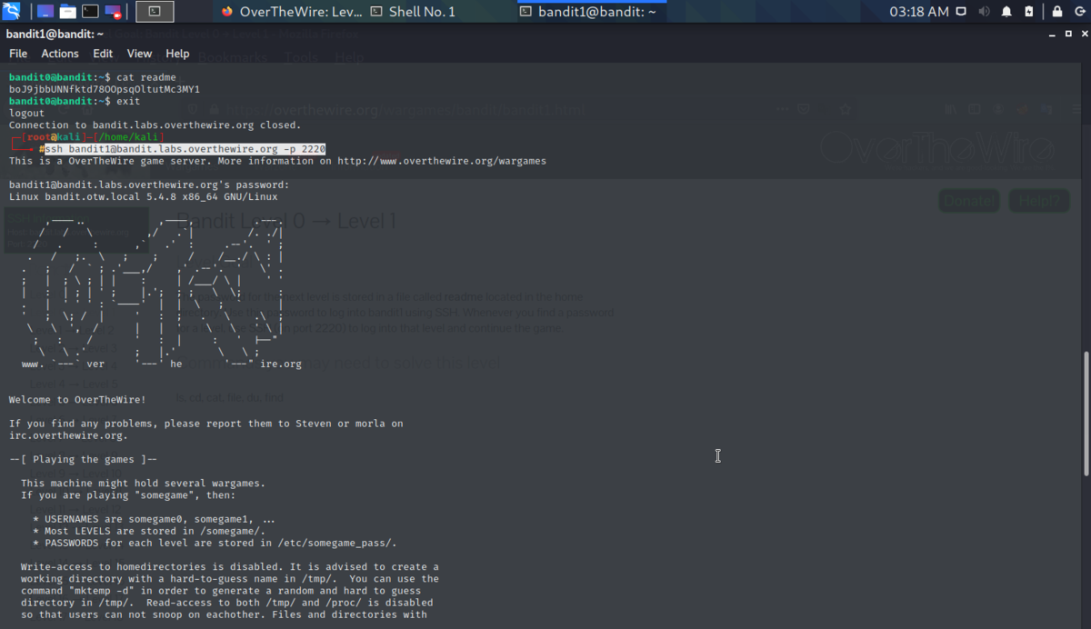Click the muted volume speaker icon
Image resolution: width=1091 pixels, height=629 pixels.
click(986, 12)
